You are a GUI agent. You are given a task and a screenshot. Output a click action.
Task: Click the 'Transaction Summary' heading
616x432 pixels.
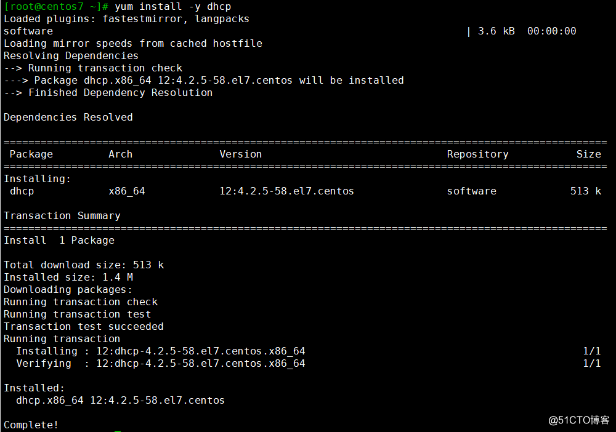coord(62,216)
